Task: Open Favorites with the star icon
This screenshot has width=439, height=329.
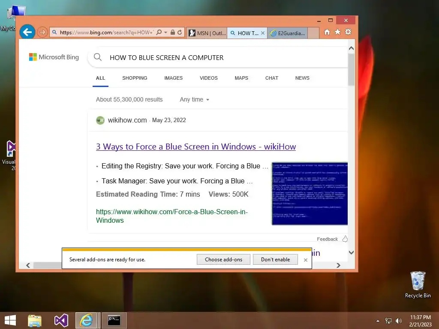Action: click(338, 32)
